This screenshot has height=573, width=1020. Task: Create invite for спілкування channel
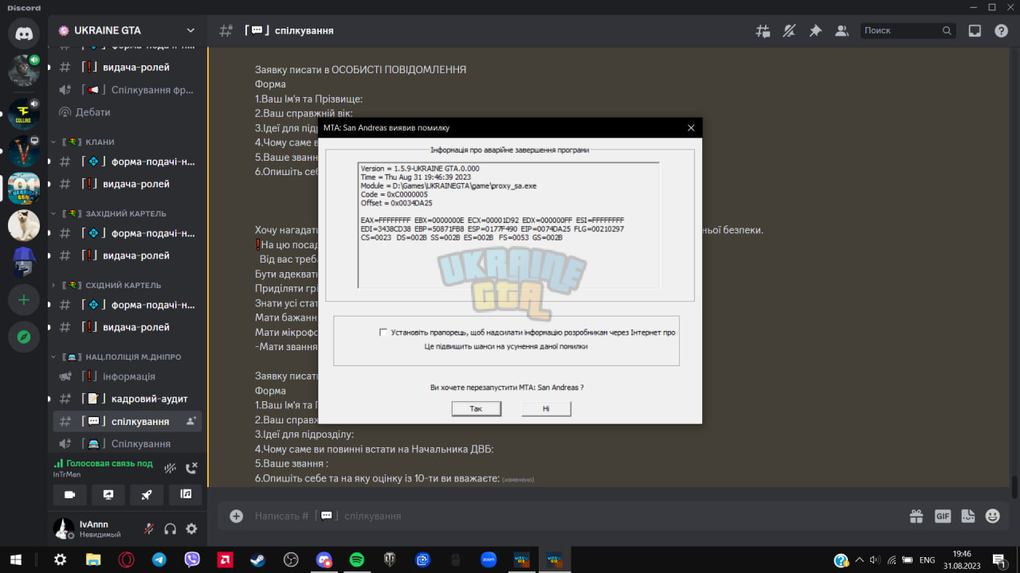(190, 421)
